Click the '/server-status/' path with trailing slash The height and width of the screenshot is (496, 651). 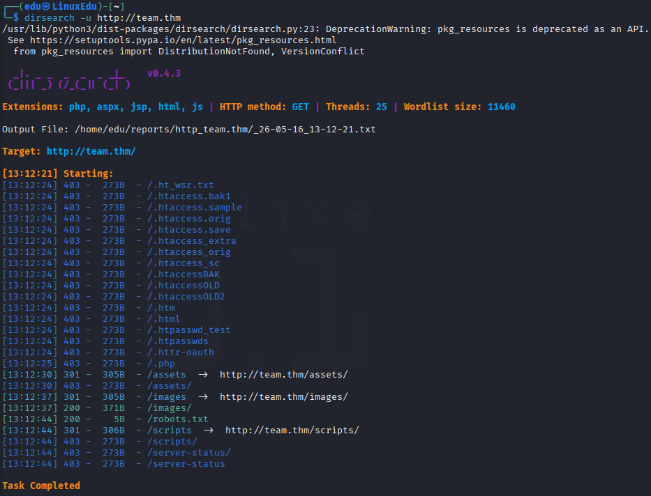coord(189,453)
